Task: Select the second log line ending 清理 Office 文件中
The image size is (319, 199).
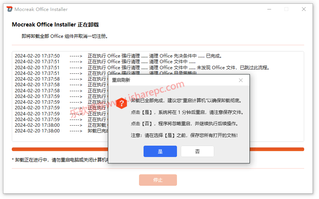Action: tap(105, 62)
